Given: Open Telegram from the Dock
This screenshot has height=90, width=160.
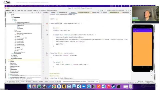Looking at the screenshot, I should pyautogui.click(x=89, y=86).
